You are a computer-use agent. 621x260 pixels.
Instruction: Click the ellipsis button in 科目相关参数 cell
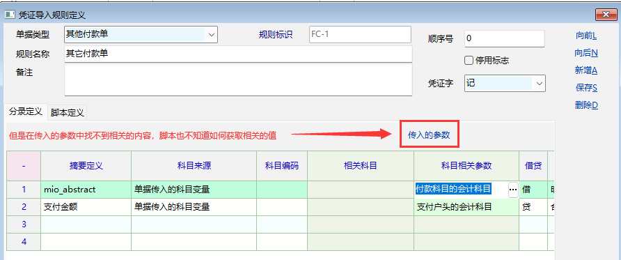tap(513, 190)
